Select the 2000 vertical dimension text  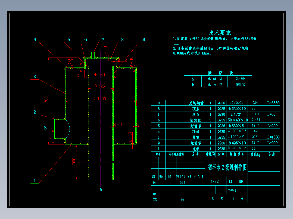click(x=74, y=162)
